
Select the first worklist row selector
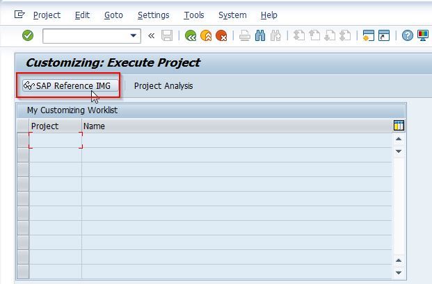point(23,140)
